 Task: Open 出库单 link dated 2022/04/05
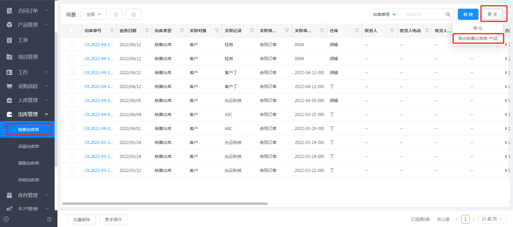coord(99,101)
